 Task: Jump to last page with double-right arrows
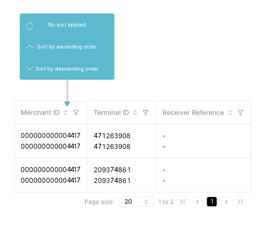point(241,202)
